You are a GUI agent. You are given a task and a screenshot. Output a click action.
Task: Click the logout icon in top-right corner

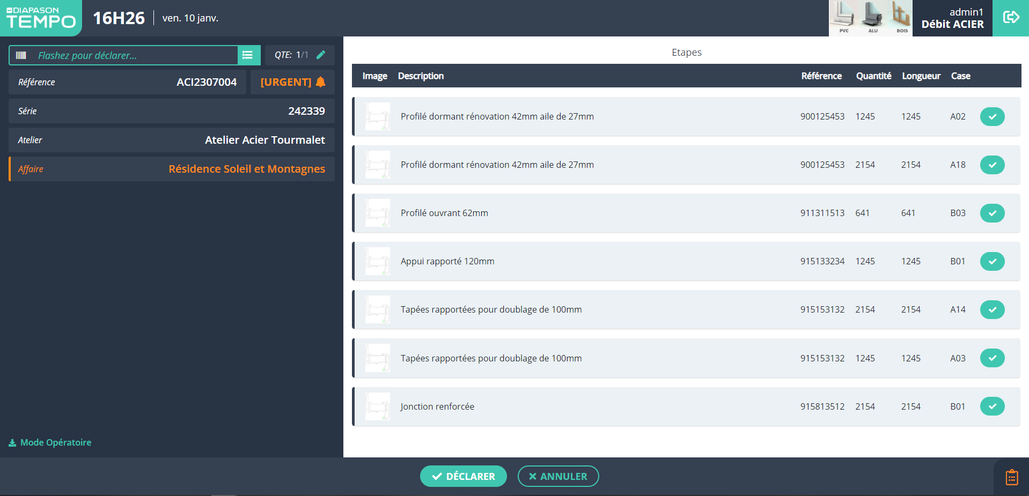(x=1010, y=18)
